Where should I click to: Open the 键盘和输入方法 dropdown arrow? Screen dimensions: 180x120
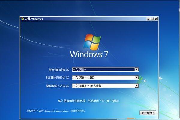pyautogui.click(x=136, y=86)
